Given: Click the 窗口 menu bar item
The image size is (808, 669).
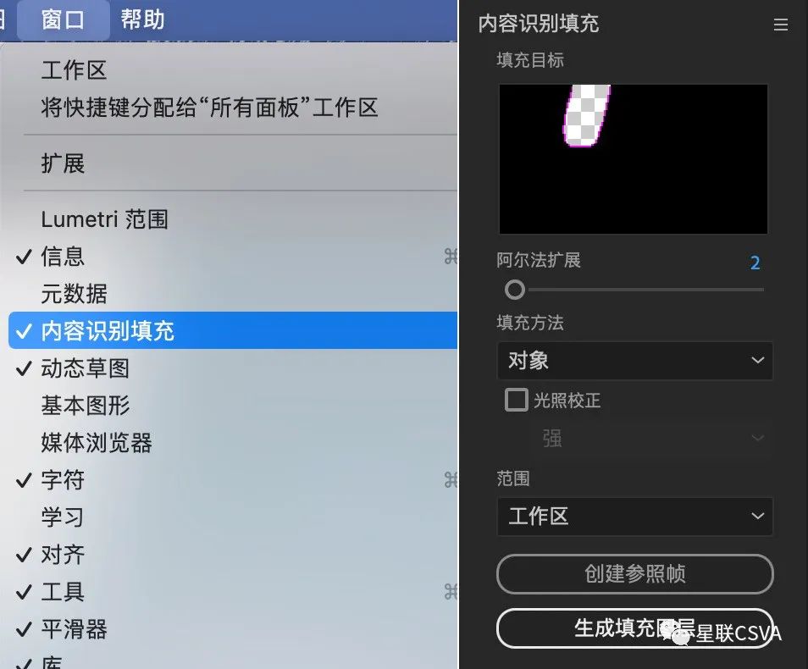Looking at the screenshot, I should point(63,20).
